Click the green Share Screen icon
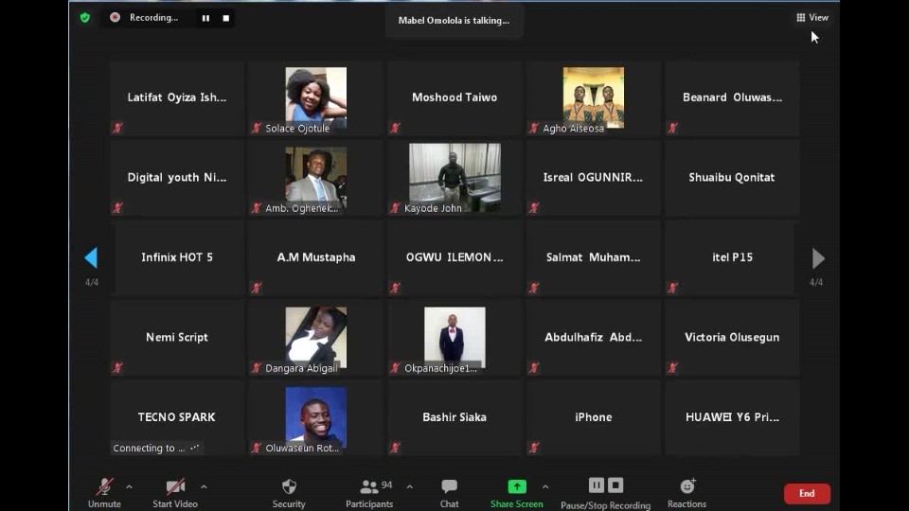The width and height of the screenshot is (909, 511). (x=516, y=486)
